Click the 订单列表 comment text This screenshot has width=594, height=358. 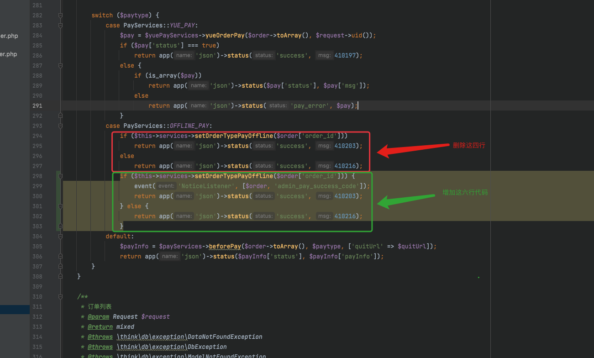pyautogui.click(x=100, y=307)
